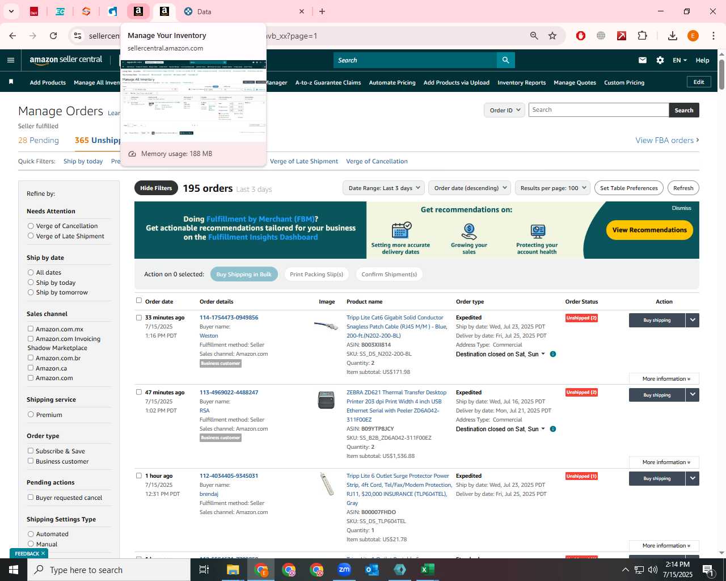Switch to the 28 Pending tab
This screenshot has width=726, height=581.
(x=39, y=140)
